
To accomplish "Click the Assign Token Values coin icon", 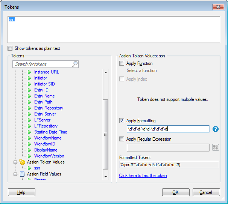I will (x=22, y=162).
